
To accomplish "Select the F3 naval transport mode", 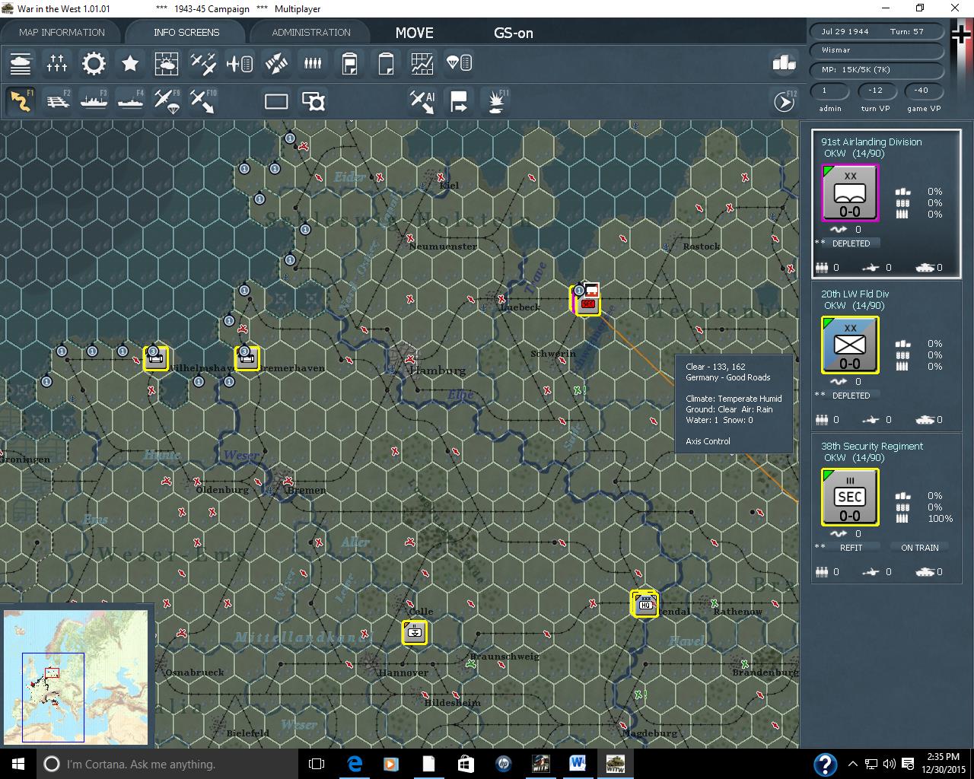I will (x=94, y=101).
